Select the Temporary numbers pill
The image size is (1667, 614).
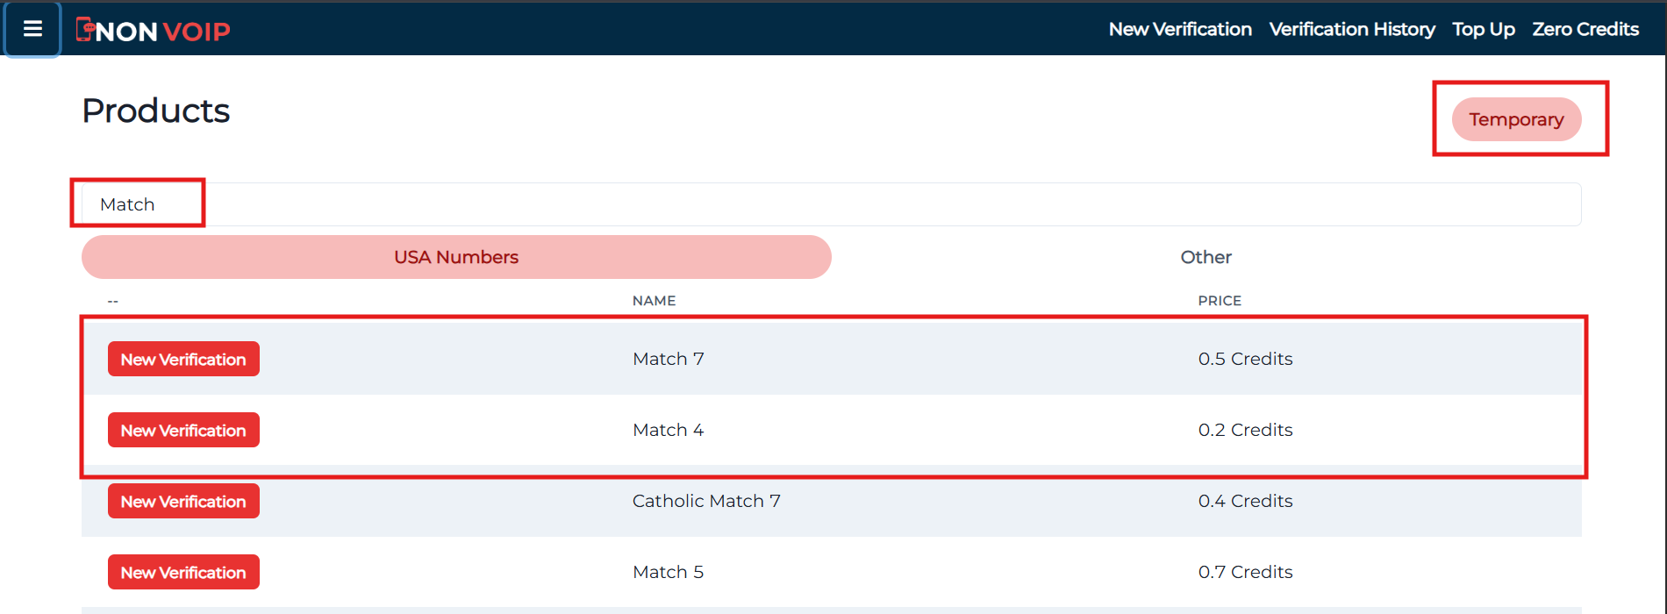point(1516,119)
